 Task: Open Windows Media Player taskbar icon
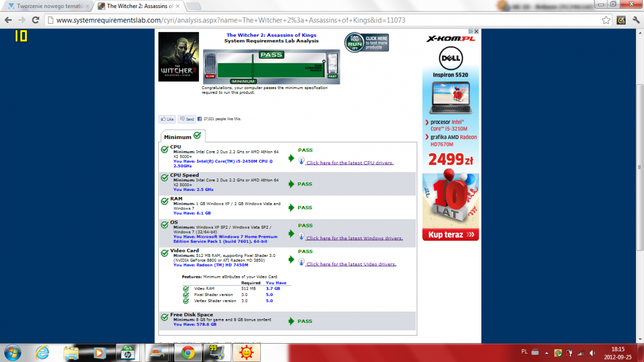pos(99,352)
